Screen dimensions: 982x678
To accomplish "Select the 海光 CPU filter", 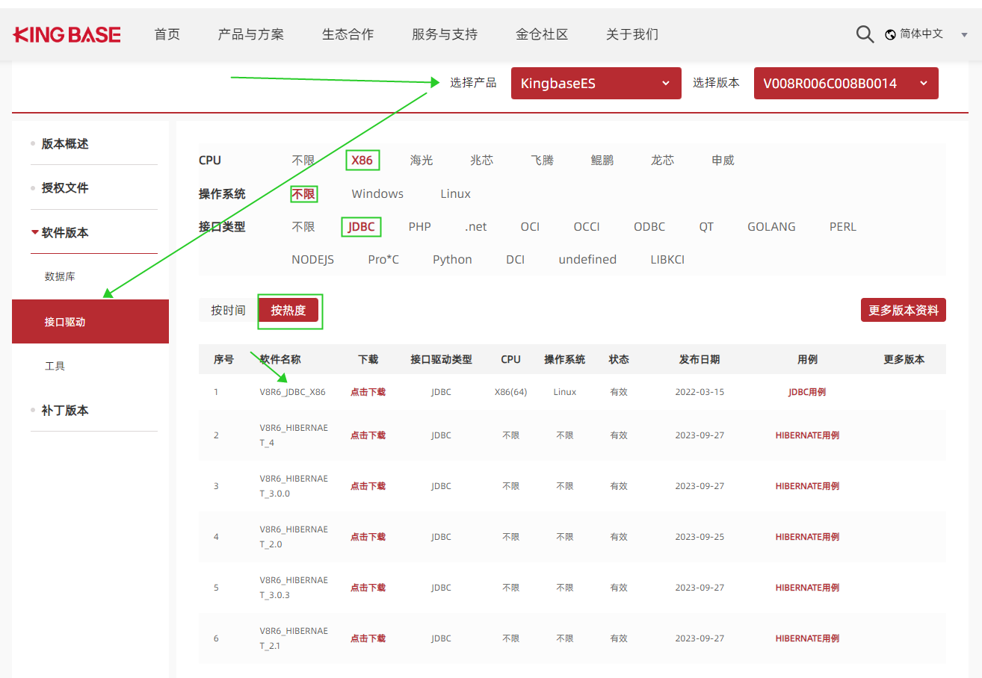I will pos(421,161).
